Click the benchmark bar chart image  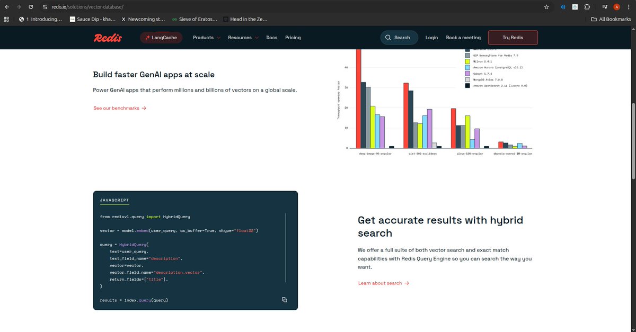point(435,102)
